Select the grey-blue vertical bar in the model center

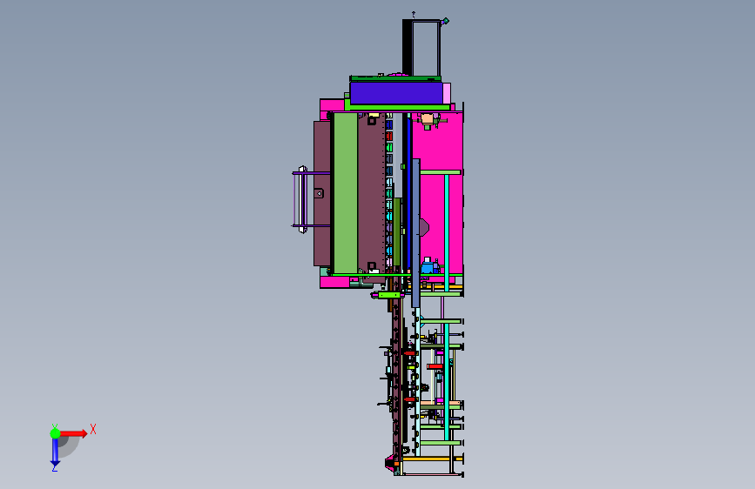(415, 233)
